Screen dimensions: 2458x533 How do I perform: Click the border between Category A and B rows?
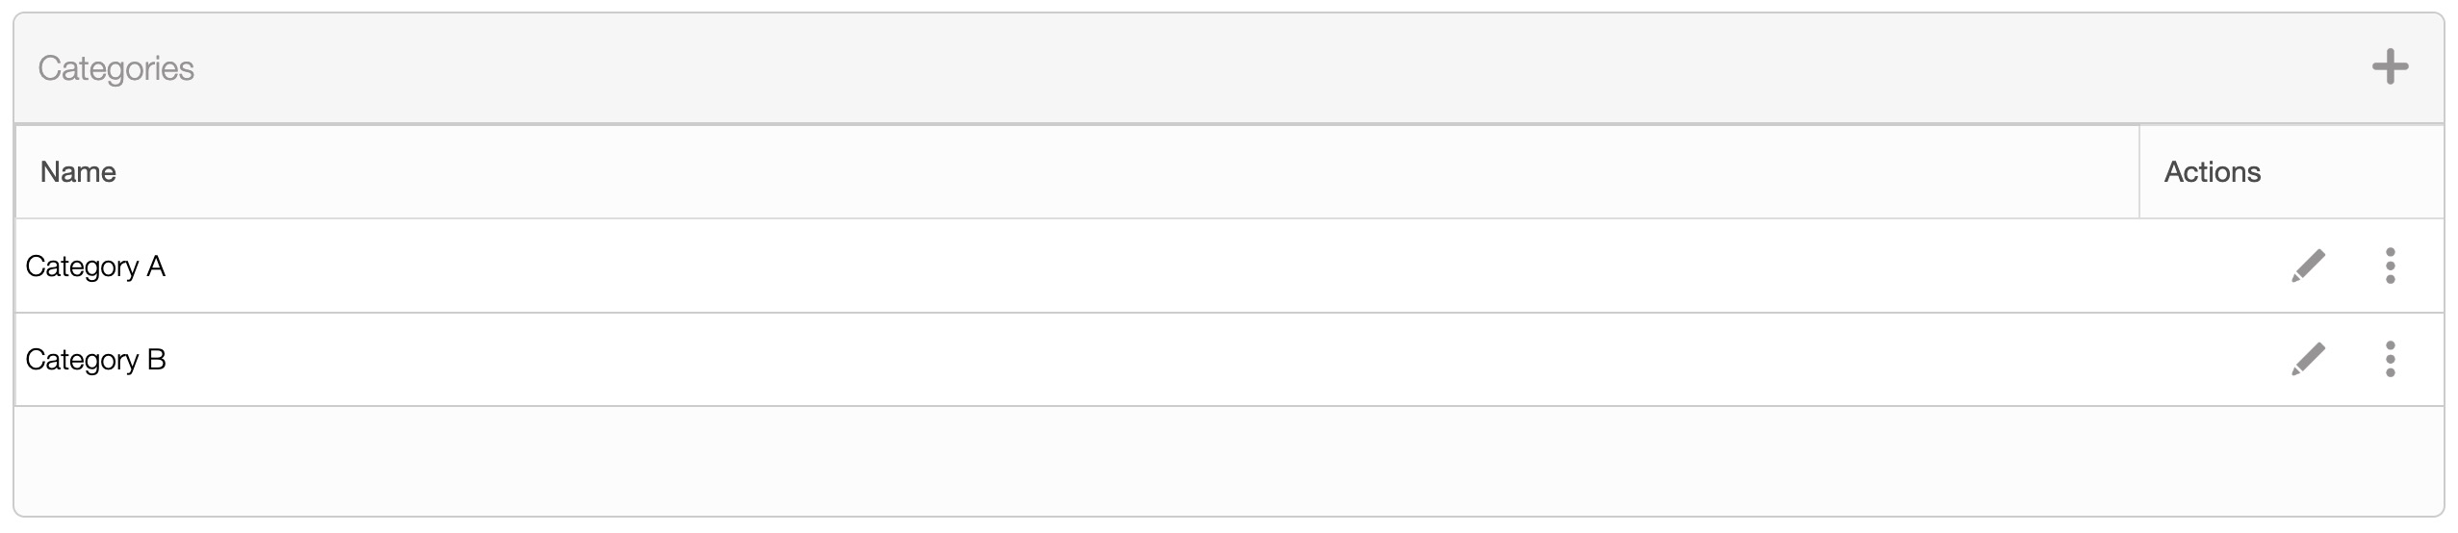1155,313
